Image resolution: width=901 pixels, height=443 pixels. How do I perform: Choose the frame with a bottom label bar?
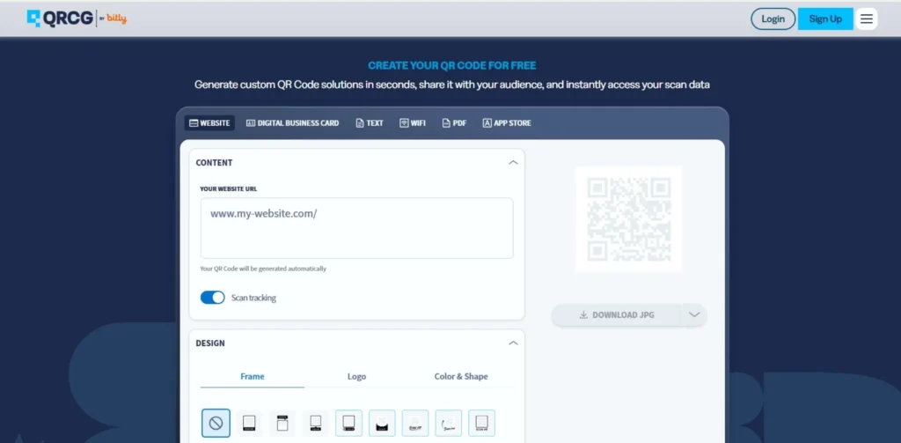click(249, 424)
